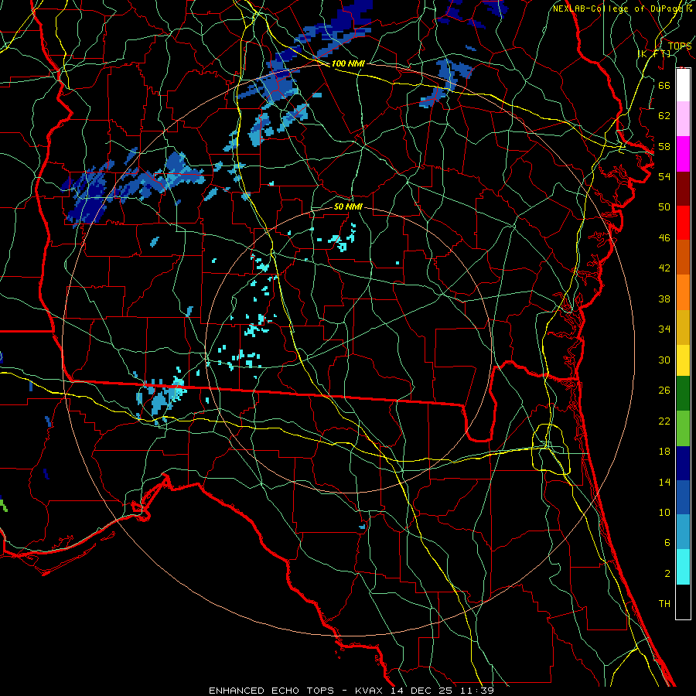This screenshot has height=696, width=696.
Task: Click the 'KVAX' station identifier
Action: point(370,691)
